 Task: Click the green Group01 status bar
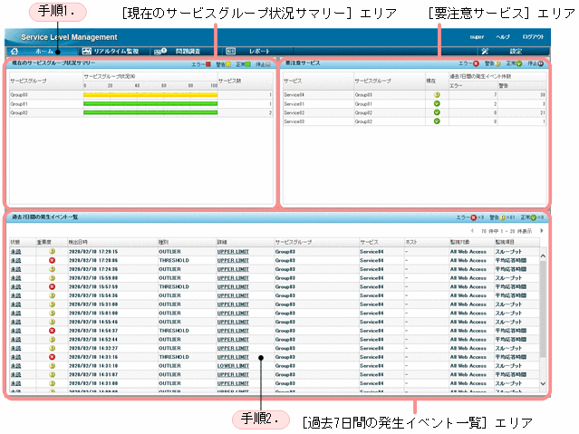click(150, 104)
